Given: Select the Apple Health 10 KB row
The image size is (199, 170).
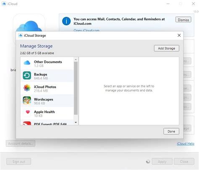Looking at the screenshot, I should point(47,113).
